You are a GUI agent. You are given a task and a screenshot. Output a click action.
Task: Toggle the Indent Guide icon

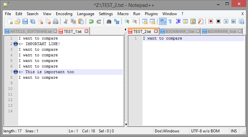click(x=178, y=21)
